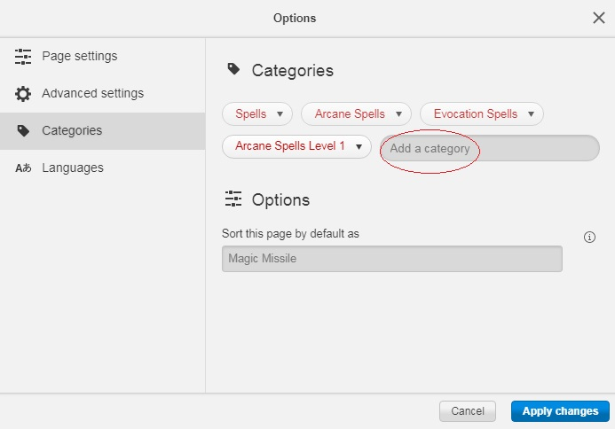Expand the Evocation Spells dropdown arrow
This screenshot has width=615, height=429.
(531, 114)
